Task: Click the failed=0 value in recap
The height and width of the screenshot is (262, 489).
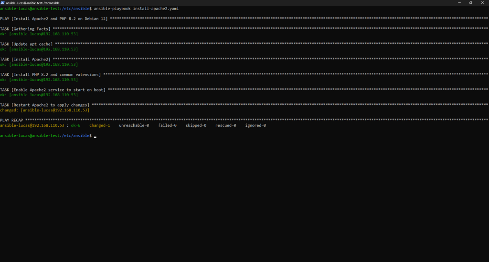Action: [167, 125]
